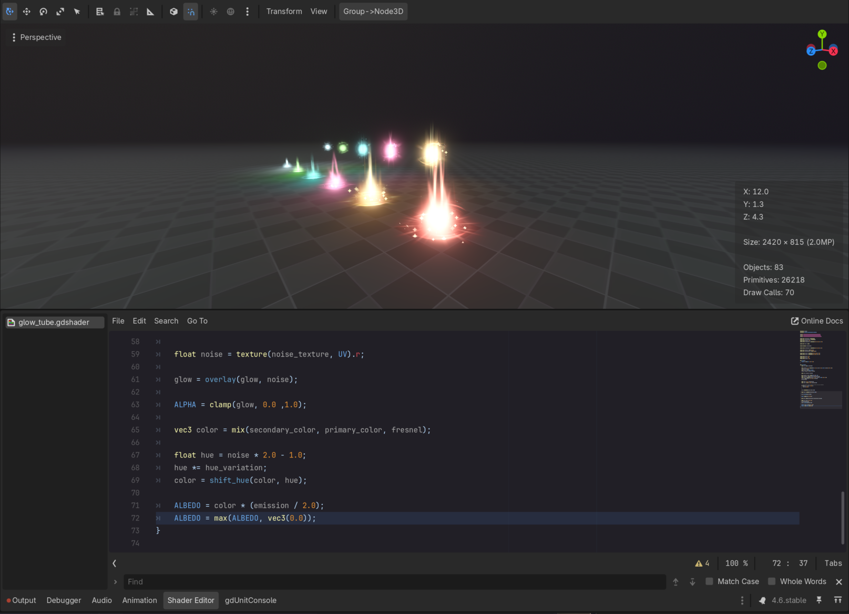Open the Animation bottom panel
The image size is (849, 614).
tap(140, 600)
